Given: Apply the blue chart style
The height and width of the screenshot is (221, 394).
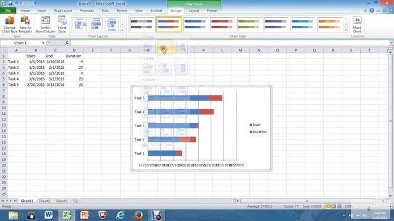Looking at the screenshot, I should [x=195, y=24].
